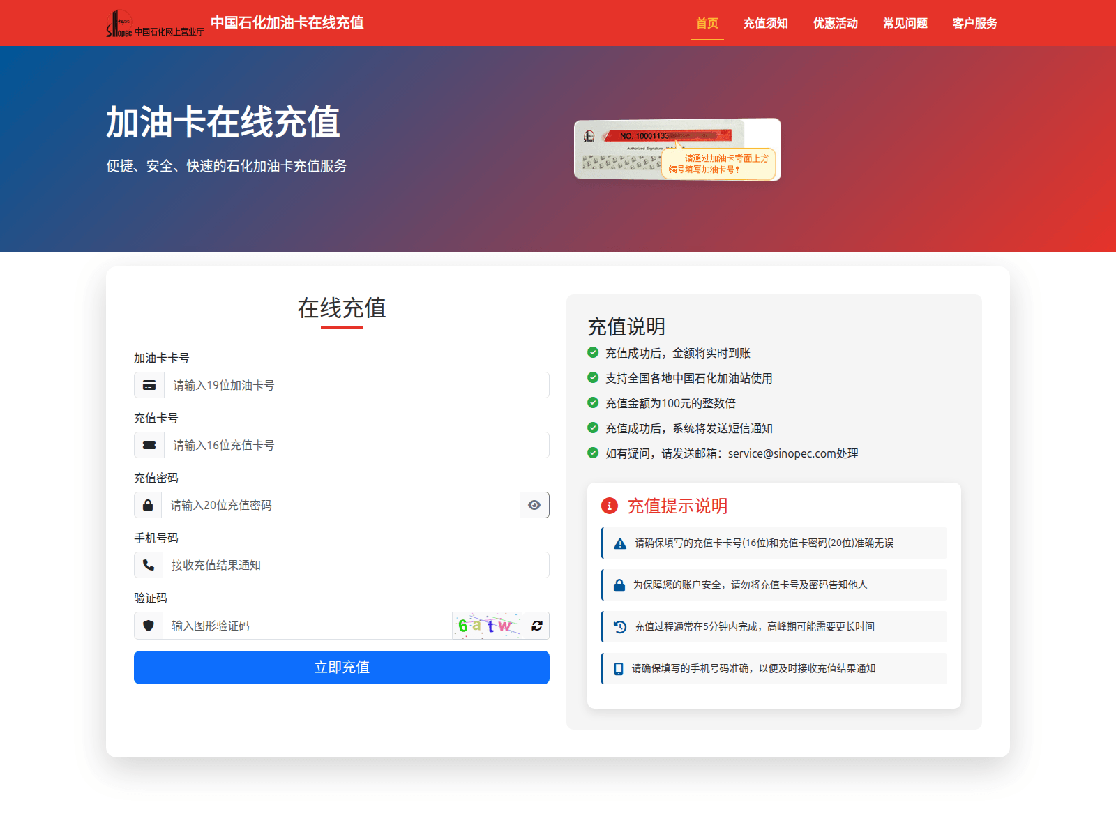
Task: Click the tip 为保障您的账户安全
Action: (x=774, y=585)
